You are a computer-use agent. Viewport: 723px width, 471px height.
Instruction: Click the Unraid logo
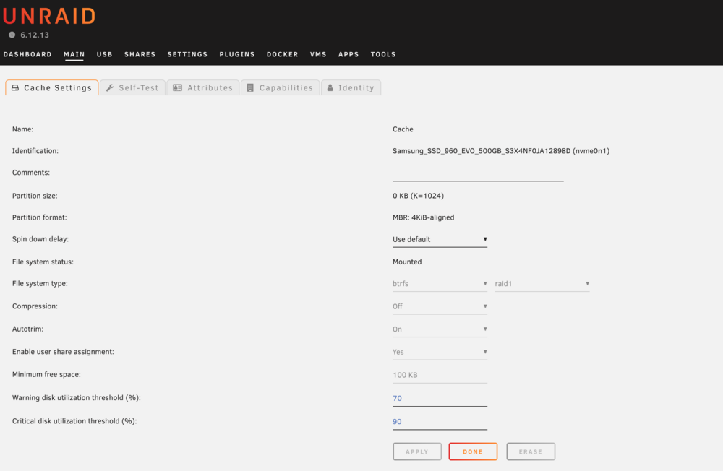[x=49, y=16]
